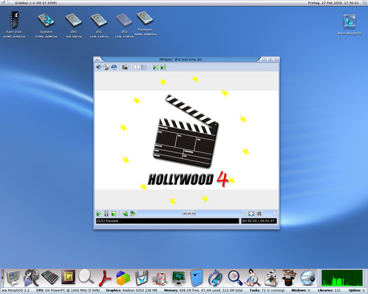Click the time display 00:00:33 / 00:01:07
Viewport: 368px width, 294px height.
click(x=259, y=221)
